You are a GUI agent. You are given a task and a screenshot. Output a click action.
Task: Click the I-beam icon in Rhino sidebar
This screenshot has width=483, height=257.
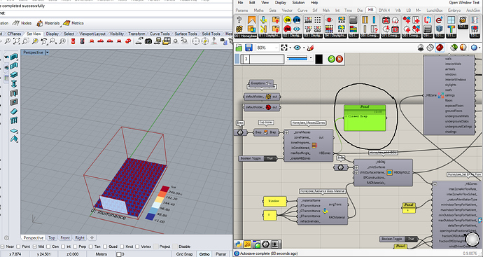[x=14, y=84]
